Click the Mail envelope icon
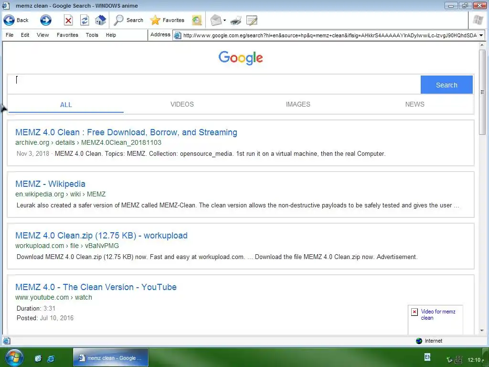 216,20
